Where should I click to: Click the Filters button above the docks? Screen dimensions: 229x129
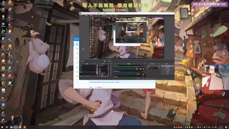click(110, 61)
